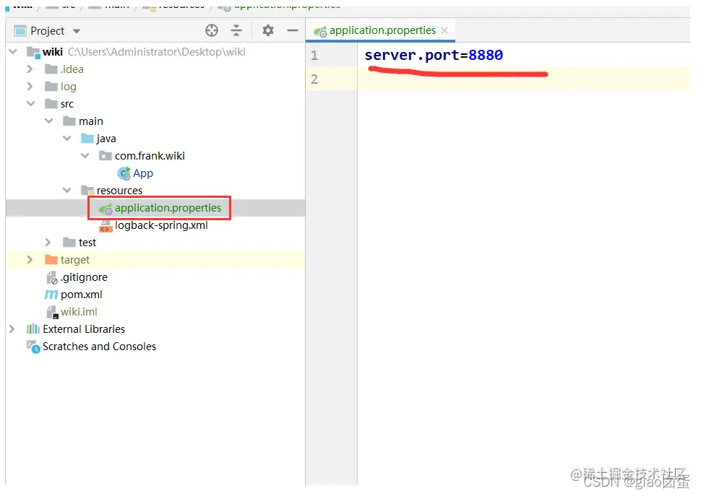Click the com.frank.wiki package icon
The height and width of the screenshot is (496, 701).
click(x=106, y=155)
